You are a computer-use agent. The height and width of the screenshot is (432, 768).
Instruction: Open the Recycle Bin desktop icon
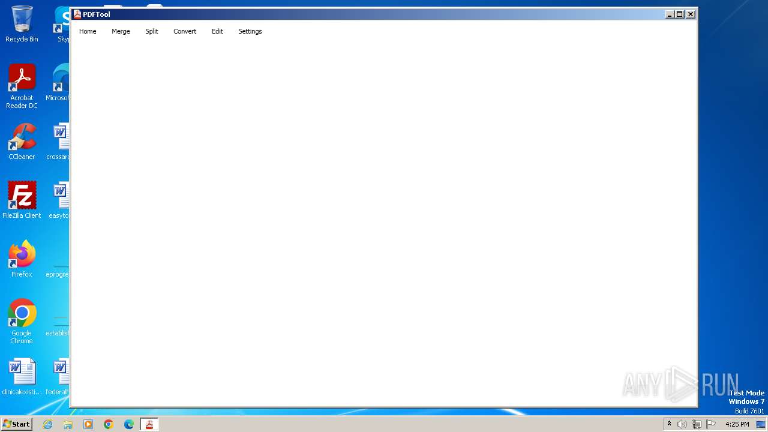[x=22, y=24]
